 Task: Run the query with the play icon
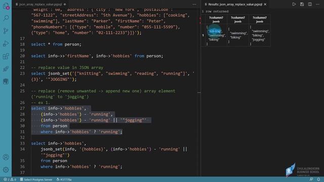point(294,4)
